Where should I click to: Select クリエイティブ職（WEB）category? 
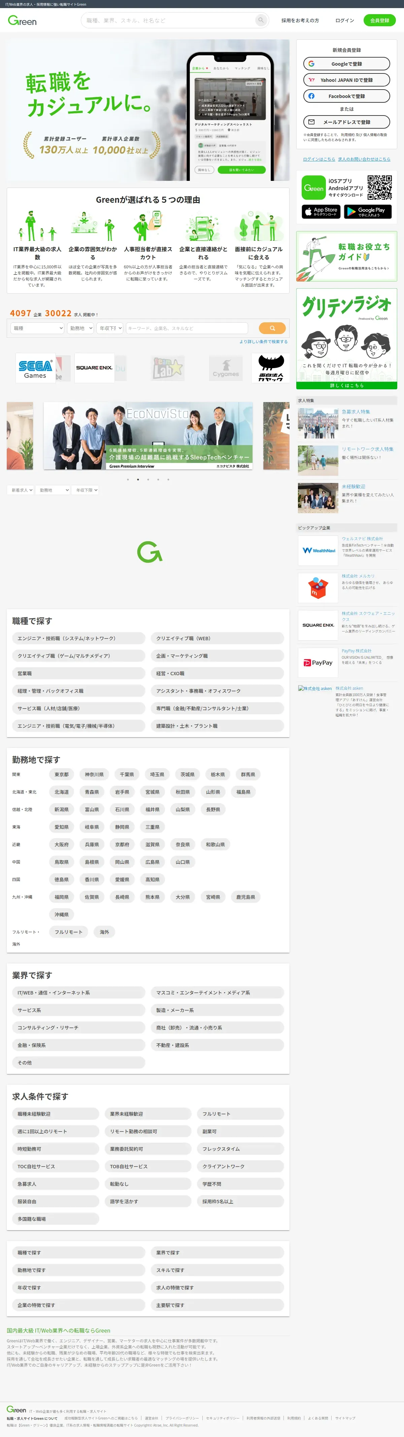217,638
